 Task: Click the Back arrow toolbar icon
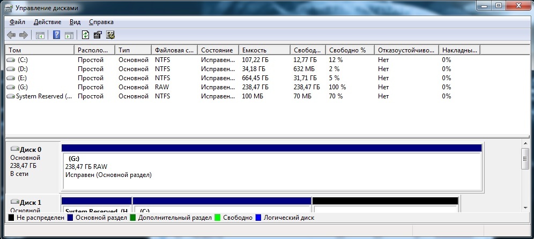(11, 35)
